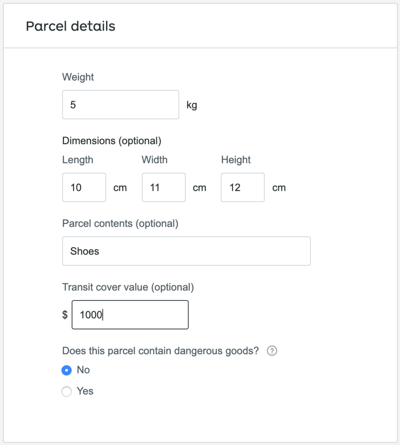Click the Width label text
The height and width of the screenshot is (445, 400).
pos(155,160)
